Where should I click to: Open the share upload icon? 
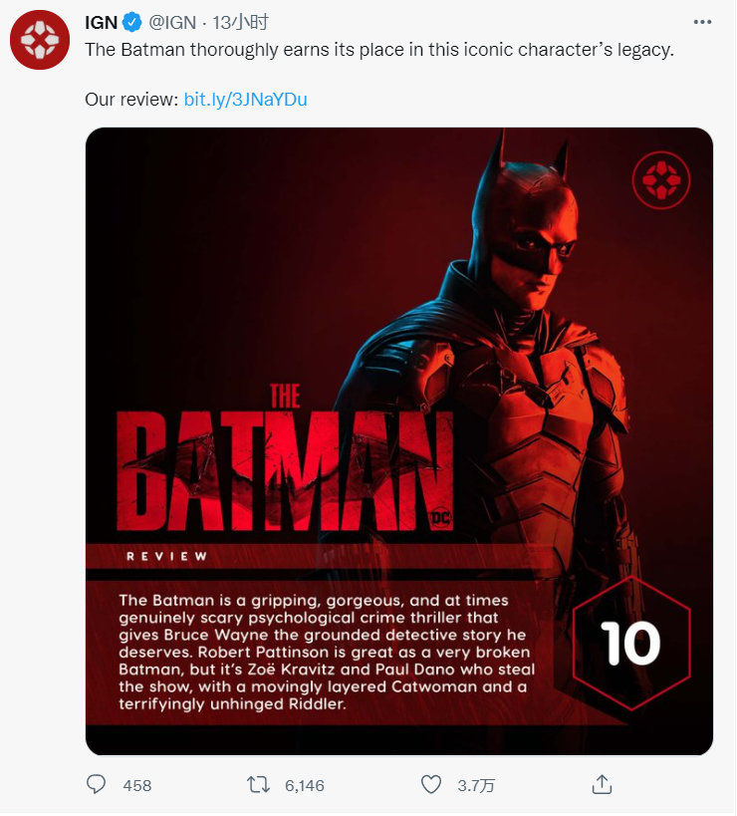[602, 784]
